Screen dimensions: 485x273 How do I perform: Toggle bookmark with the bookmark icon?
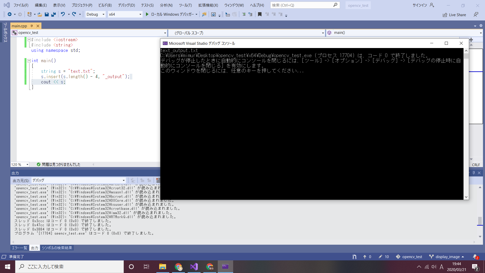click(259, 14)
